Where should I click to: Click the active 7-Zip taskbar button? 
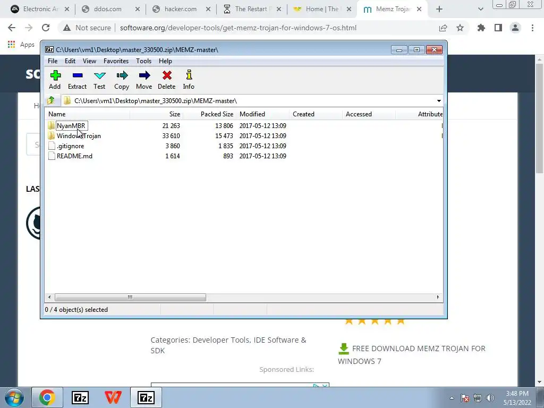(146, 397)
